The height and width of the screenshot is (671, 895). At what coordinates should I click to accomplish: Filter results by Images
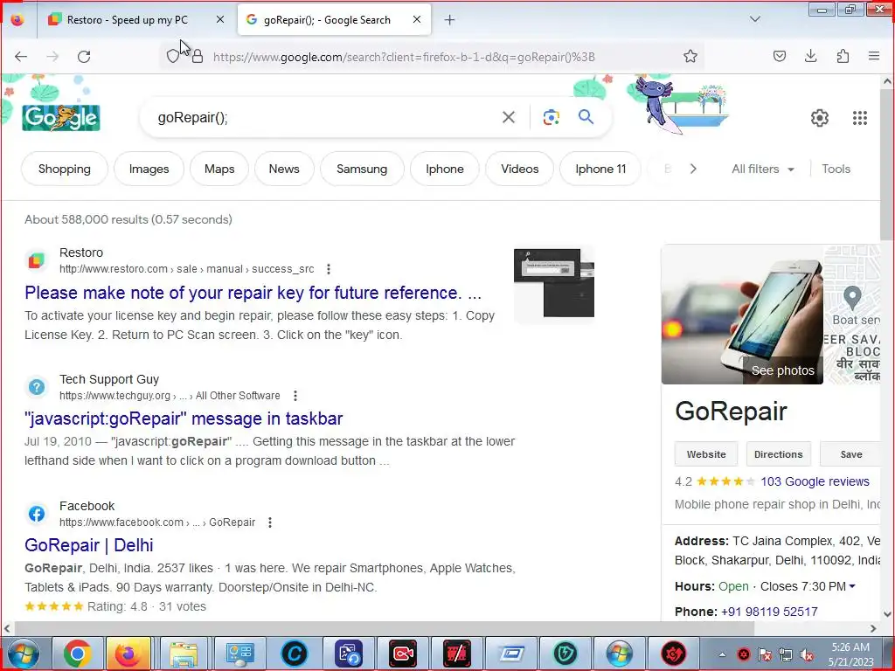[x=149, y=169]
